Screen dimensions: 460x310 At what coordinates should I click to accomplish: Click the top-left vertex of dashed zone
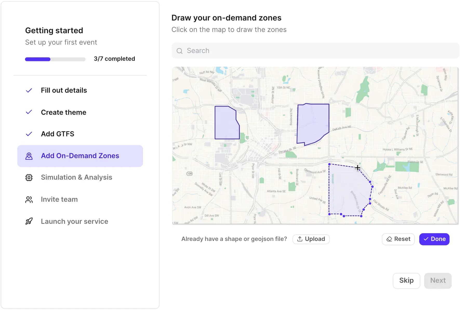coord(329,164)
